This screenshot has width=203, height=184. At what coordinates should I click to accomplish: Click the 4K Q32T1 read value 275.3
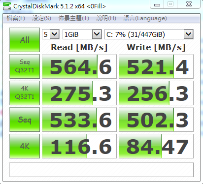[79, 93]
